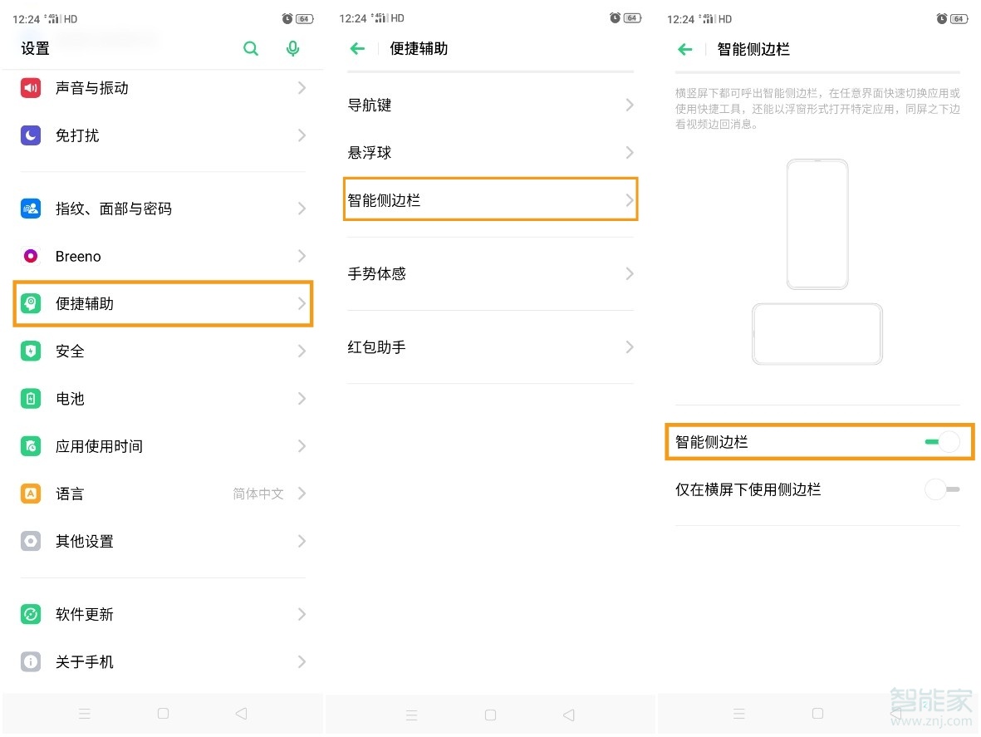
Task: Go back from 便捷辅助 screen arrow
Action: (357, 48)
